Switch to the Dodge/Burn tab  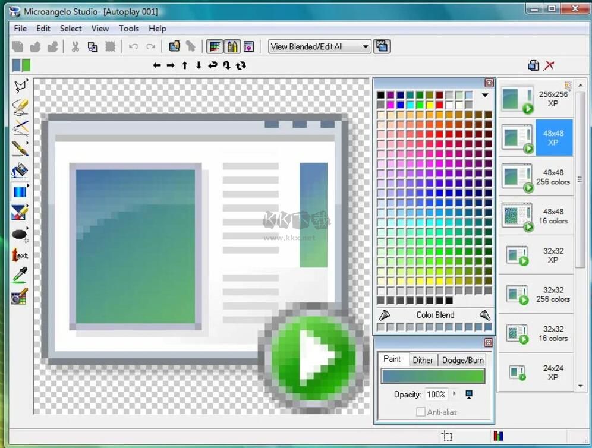coord(463,360)
